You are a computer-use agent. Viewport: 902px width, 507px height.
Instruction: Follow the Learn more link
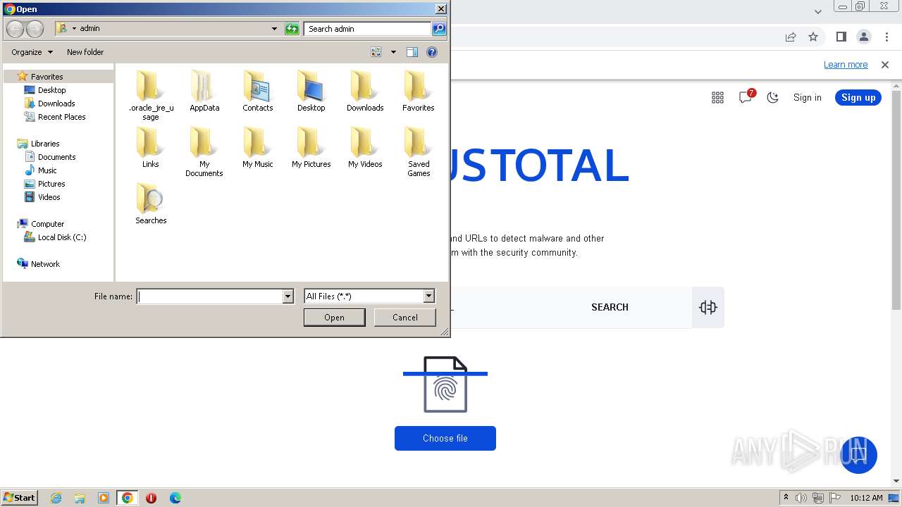tap(846, 65)
